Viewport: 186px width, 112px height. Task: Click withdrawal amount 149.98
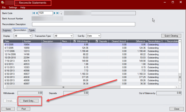click(85, 61)
